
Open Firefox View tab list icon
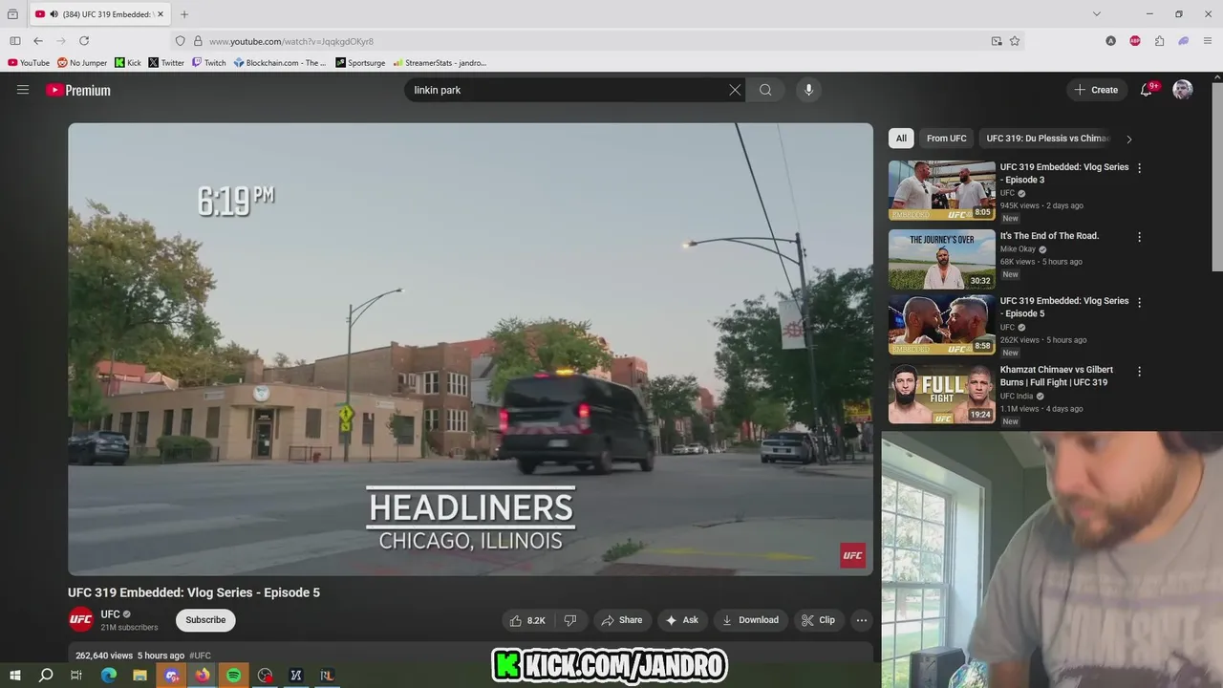point(12,14)
